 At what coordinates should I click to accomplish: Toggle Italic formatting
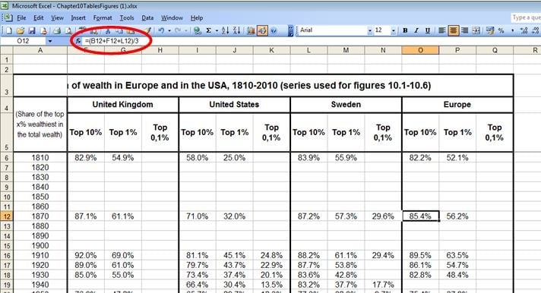click(416, 30)
